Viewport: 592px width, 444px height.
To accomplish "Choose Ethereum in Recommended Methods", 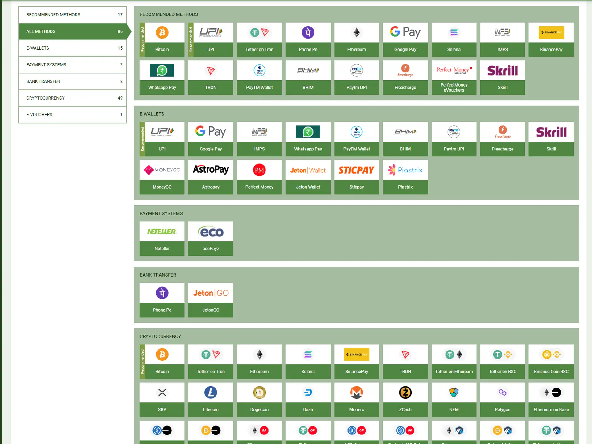I will pos(357,39).
